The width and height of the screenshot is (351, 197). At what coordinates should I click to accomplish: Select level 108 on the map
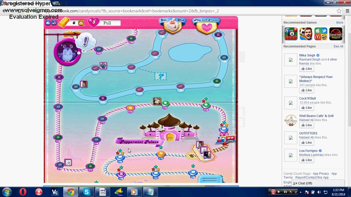coord(121,174)
